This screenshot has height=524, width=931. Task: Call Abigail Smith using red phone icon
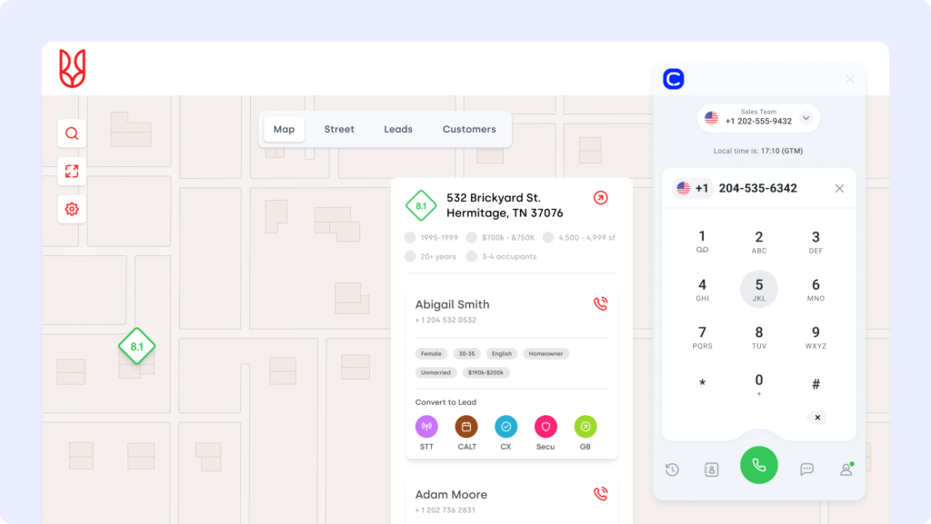(600, 304)
